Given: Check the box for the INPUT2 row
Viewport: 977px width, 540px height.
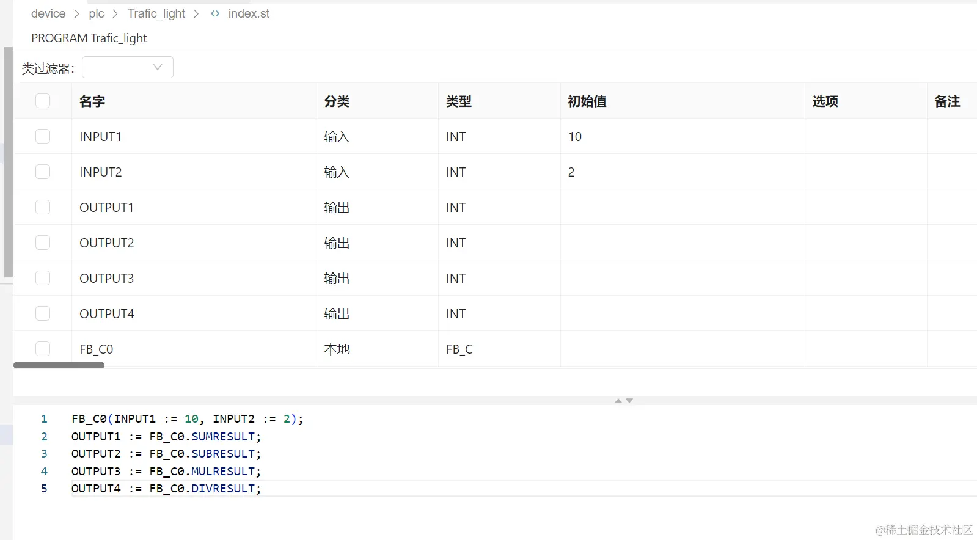Looking at the screenshot, I should pyautogui.click(x=43, y=172).
